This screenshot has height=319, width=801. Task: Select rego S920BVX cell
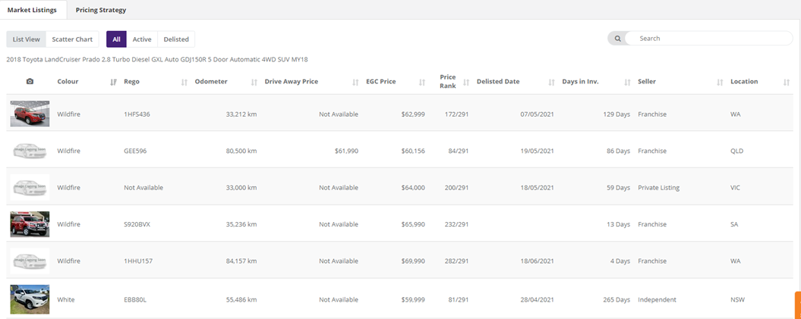click(x=138, y=225)
